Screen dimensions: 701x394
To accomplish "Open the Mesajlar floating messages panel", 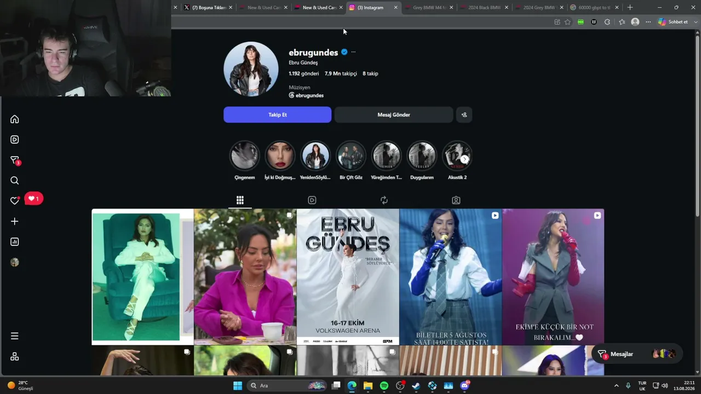I will click(637, 354).
